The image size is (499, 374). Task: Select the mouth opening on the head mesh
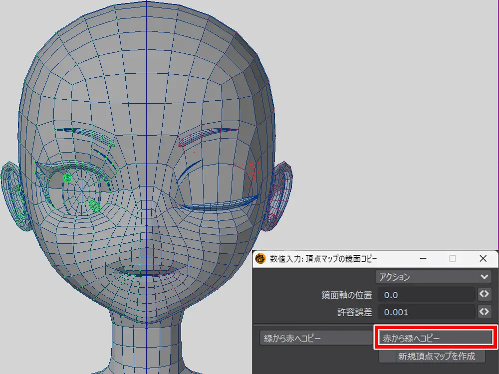pyautogui.click(x=145, y=272)
